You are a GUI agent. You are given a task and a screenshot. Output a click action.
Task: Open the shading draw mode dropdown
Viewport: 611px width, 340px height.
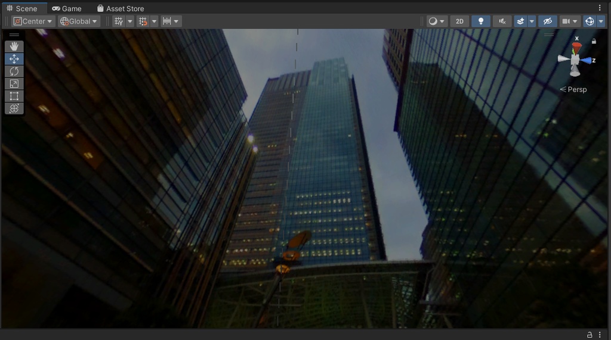tap(436, 21)
